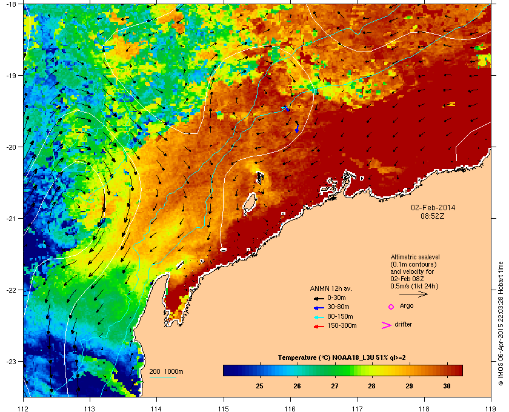Viewport: 509px width, 412px height.
Task: Click the dark red end of the temperature colorbar
Action: coord(458,370)
